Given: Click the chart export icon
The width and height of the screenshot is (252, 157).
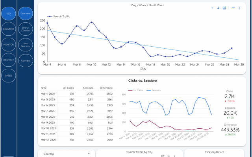Looking at the screenshot, I should pos(224,8).
